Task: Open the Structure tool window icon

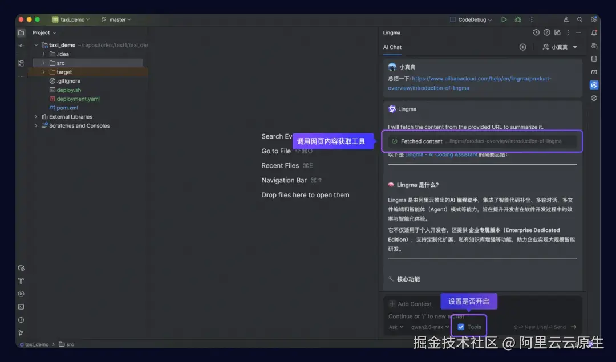Action: point(21,63)
